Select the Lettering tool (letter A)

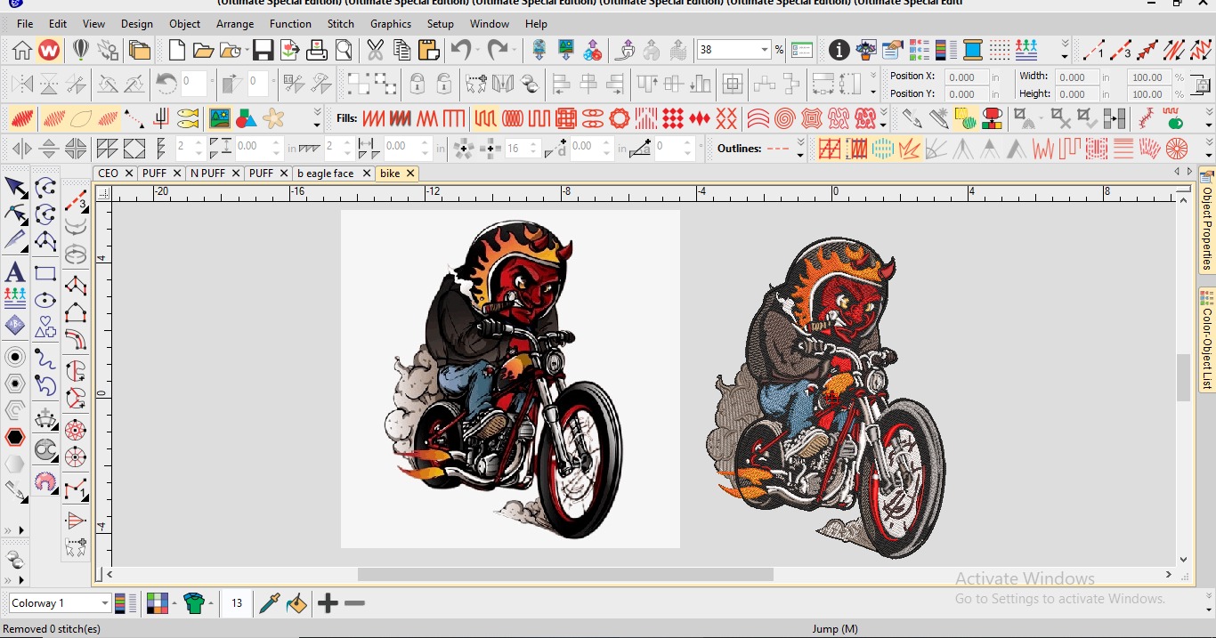[15, 271]
